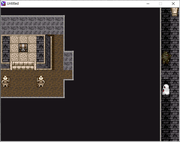Click the disabled maximize button
This screenshot has height=142, width=180.
[x=160, y=4]
